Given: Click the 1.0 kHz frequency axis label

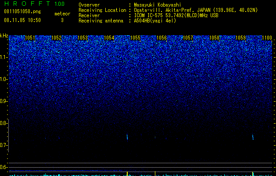Looking at the screenshot, I should (x=4, y=79).
